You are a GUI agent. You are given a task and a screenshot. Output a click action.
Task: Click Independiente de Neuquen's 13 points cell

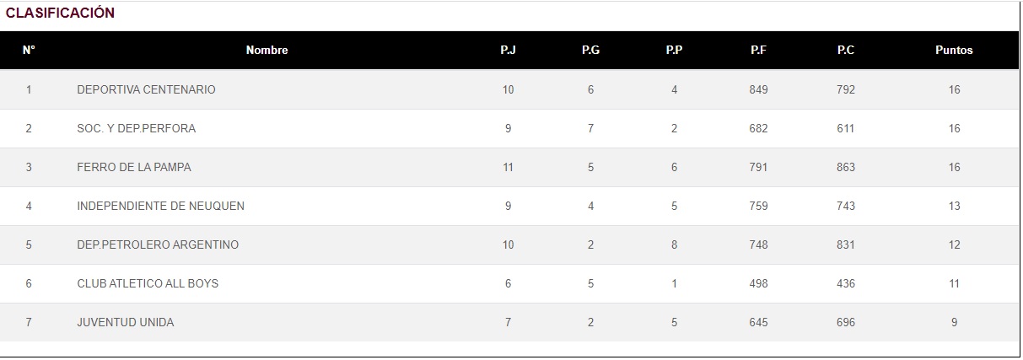[954, 207]
